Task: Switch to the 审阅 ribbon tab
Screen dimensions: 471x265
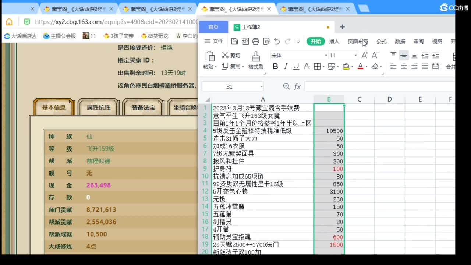Action: click(x=418, y=42)
